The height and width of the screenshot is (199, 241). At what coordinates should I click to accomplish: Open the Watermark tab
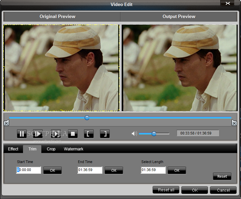tap(73, 149)
